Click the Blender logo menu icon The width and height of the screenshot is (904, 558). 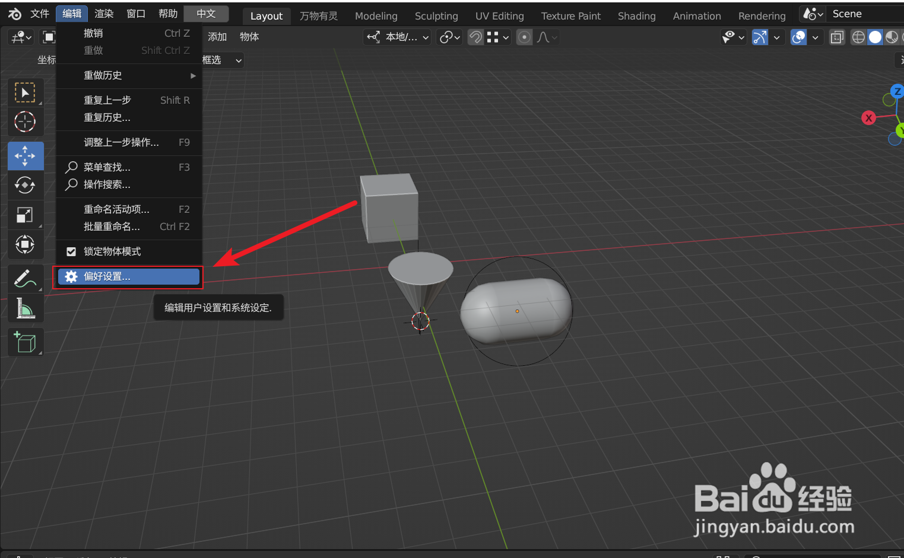(x=15, y=14)
